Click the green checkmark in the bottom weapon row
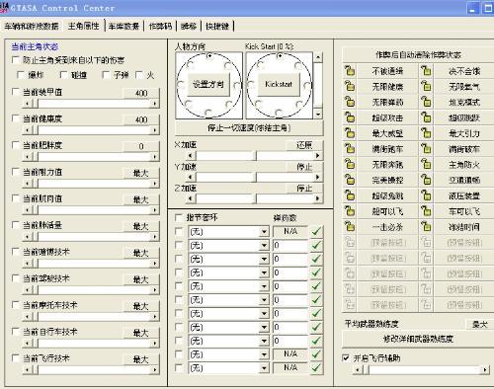The image size is (494, 389). [316, 367]
